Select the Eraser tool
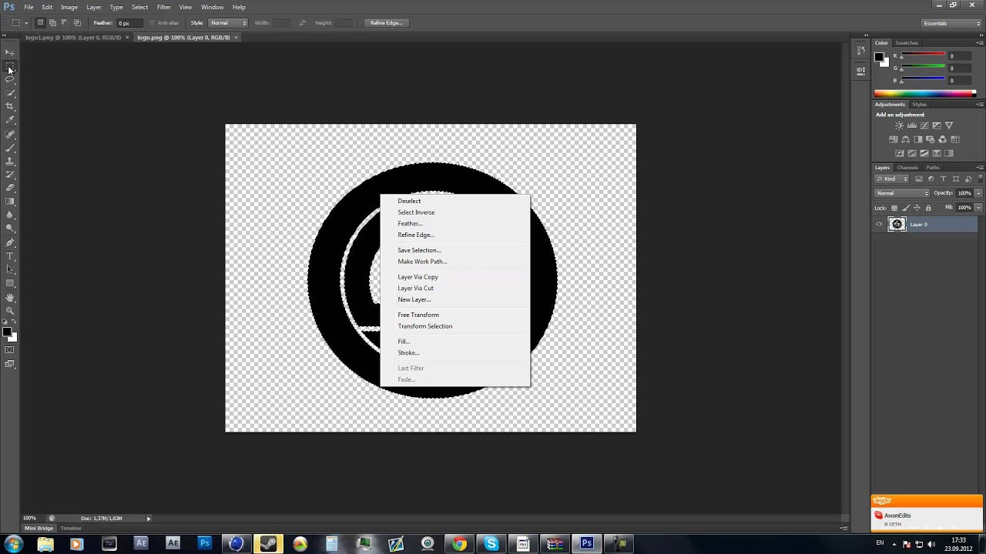Screen dimensions: 986x554 click(x=10, y=188)
